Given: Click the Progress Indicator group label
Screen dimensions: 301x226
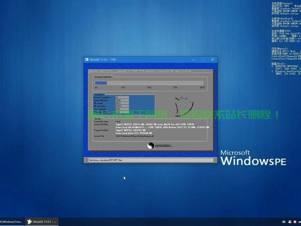Looking at the screenshot, I should coord(103,77).
